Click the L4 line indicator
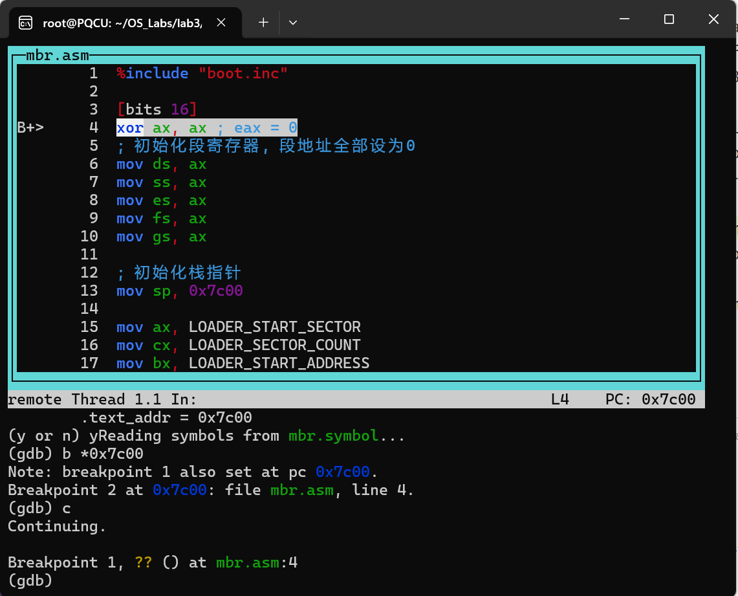The width and height of the screenshot is (738, 596). click(x=560, y=399)
